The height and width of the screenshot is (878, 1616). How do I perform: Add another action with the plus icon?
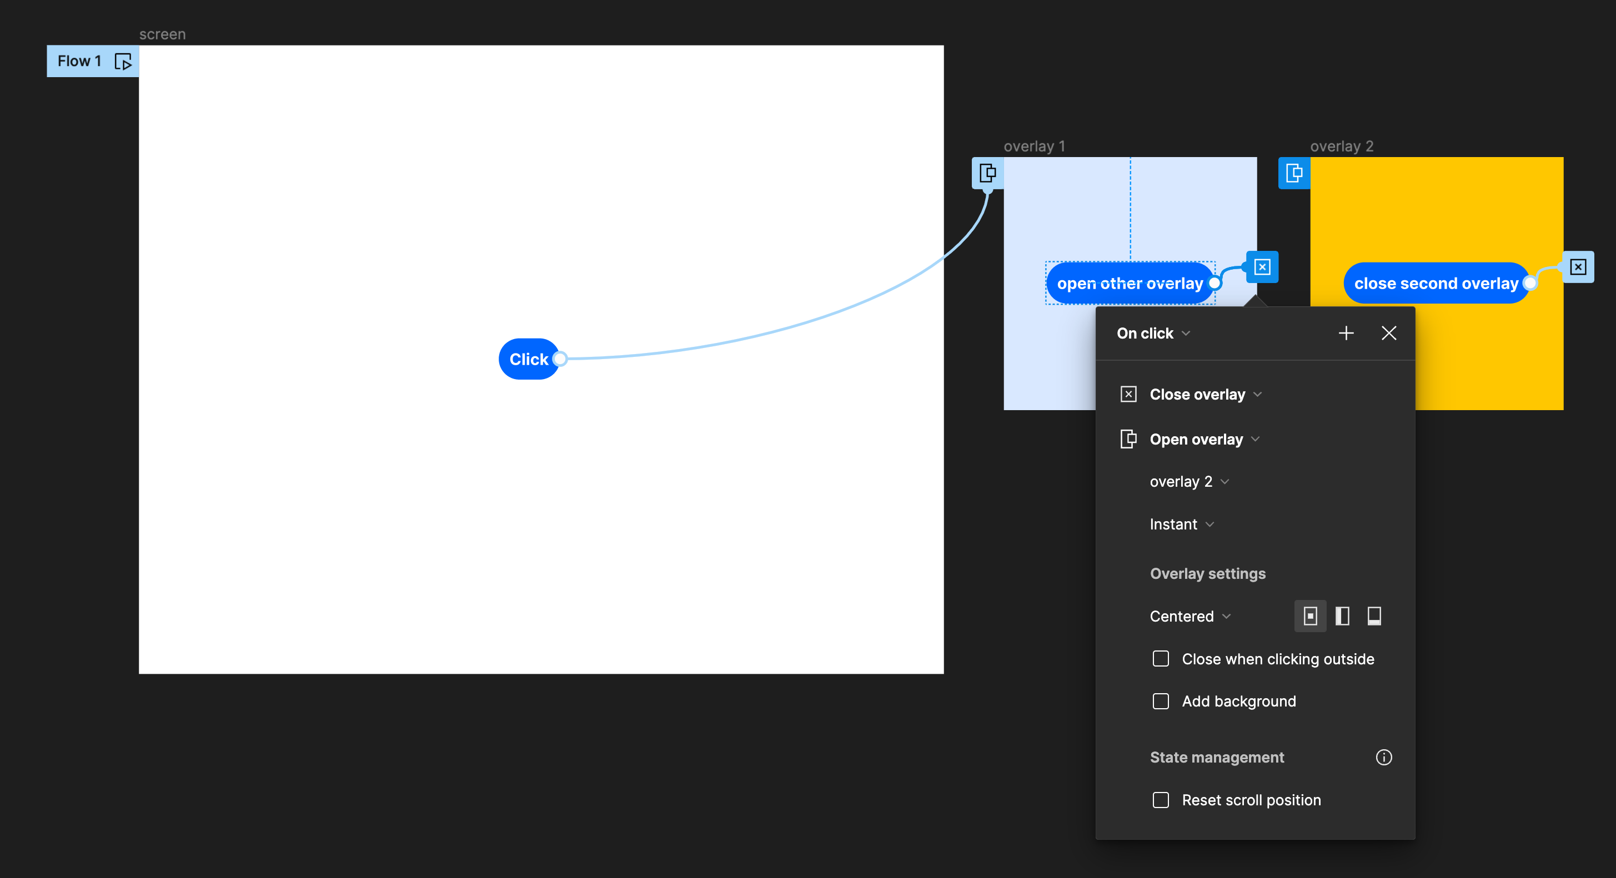(1346, 333)
